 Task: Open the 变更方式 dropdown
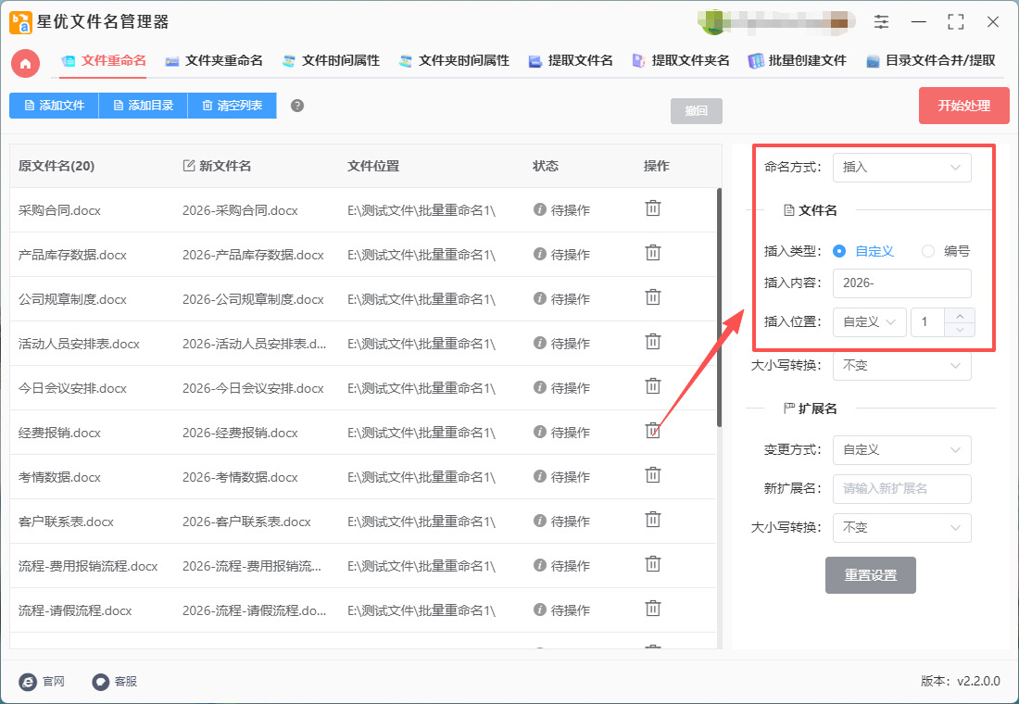(902, 450)
